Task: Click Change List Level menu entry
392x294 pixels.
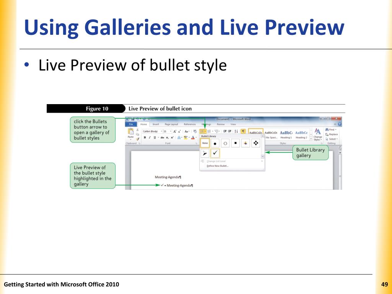Action: (216, 161)
